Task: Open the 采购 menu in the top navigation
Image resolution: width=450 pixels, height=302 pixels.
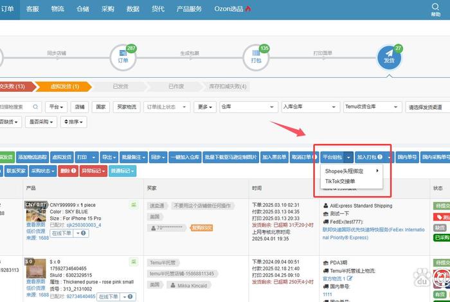Action: pyautogui.click(x=107, y=9)
